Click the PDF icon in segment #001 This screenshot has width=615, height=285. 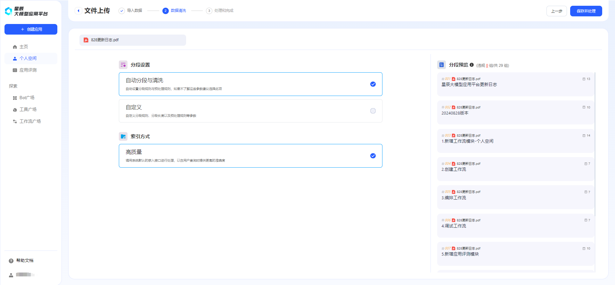(x=454, y=79)
